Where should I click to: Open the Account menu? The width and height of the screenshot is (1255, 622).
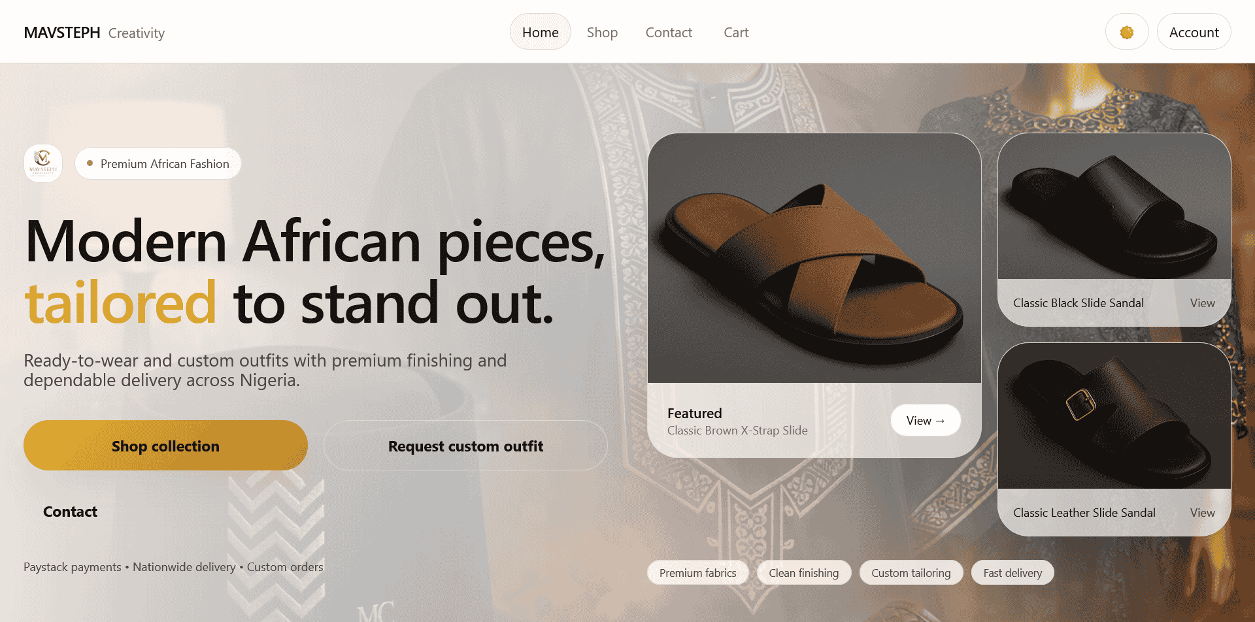pos(1194,31)
